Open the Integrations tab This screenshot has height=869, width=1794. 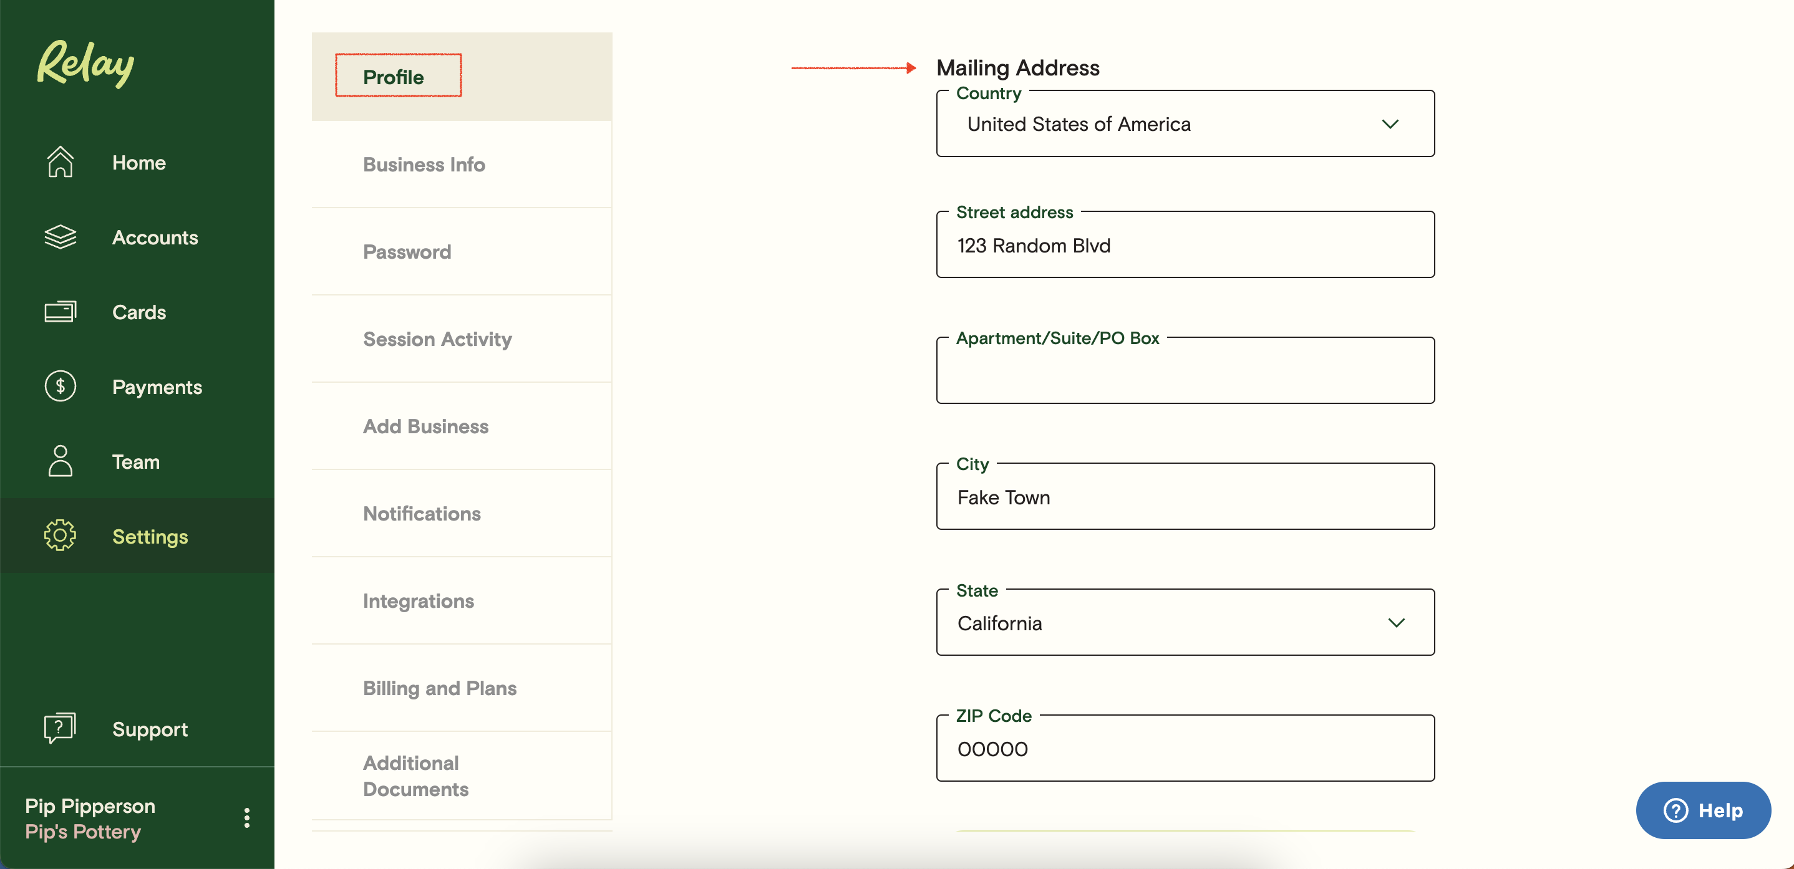(462, 601)
